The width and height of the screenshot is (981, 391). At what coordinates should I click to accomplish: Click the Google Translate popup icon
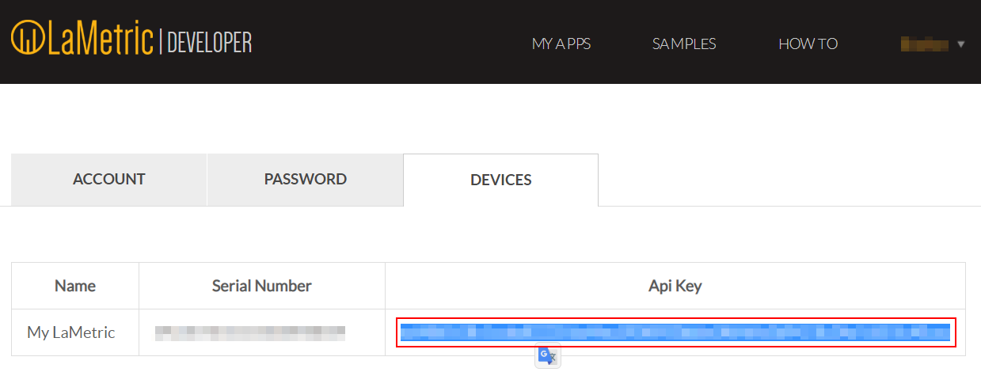coord(548,356)
